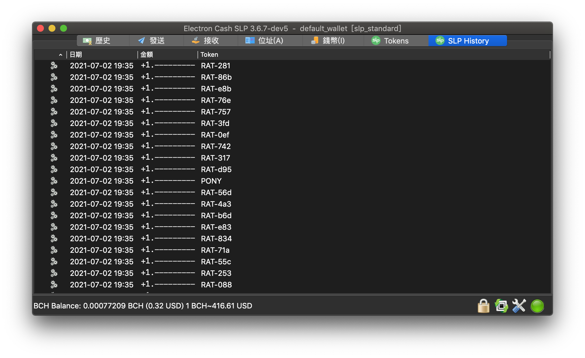This screenshot has width=585, height=358.
Task: Select the RAT-e83 token name
Action: 216,227
